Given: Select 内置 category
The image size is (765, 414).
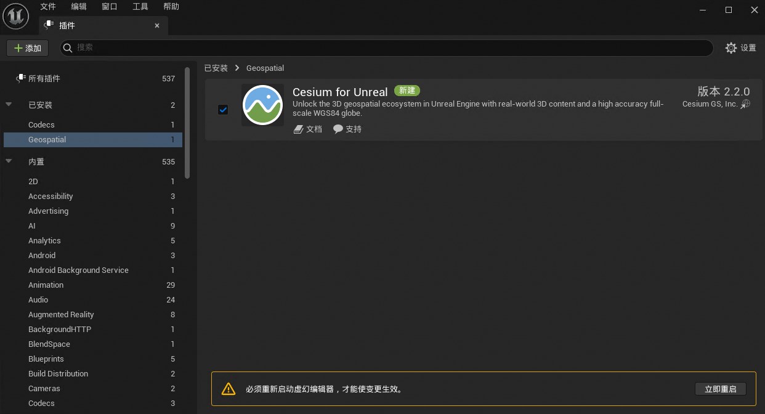Looking at the screenshot, I should 94,161.
